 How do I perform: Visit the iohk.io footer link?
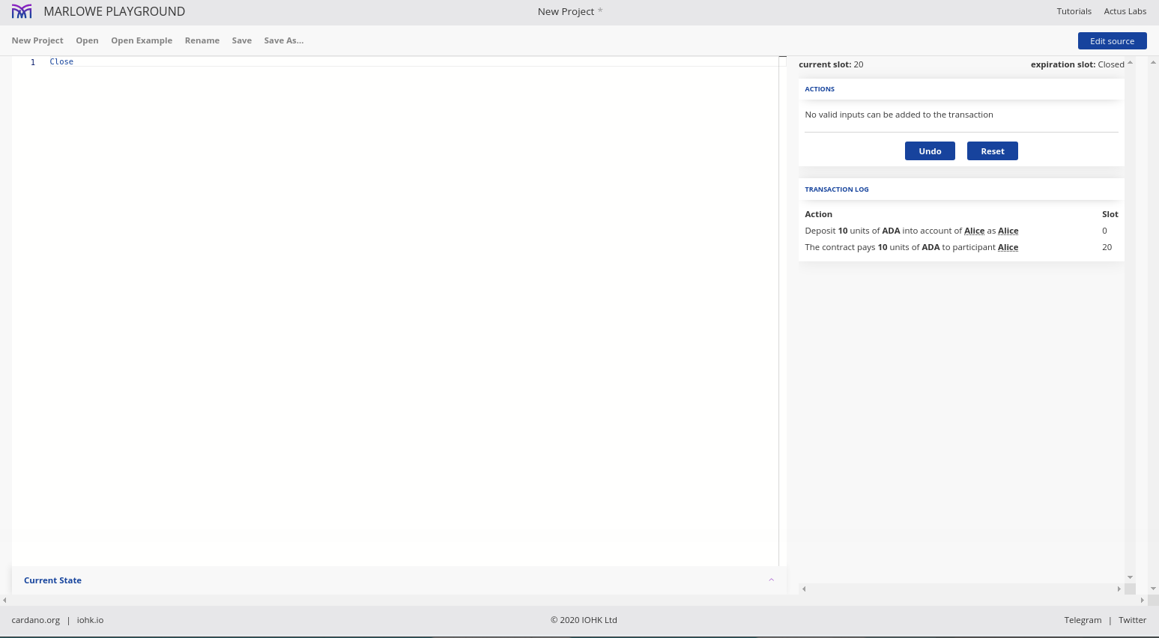(90, 620)
